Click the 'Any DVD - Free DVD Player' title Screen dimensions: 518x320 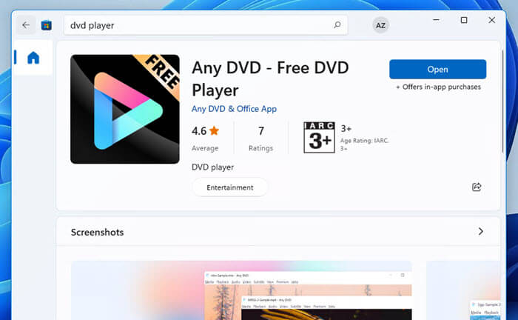coord(270,79)
